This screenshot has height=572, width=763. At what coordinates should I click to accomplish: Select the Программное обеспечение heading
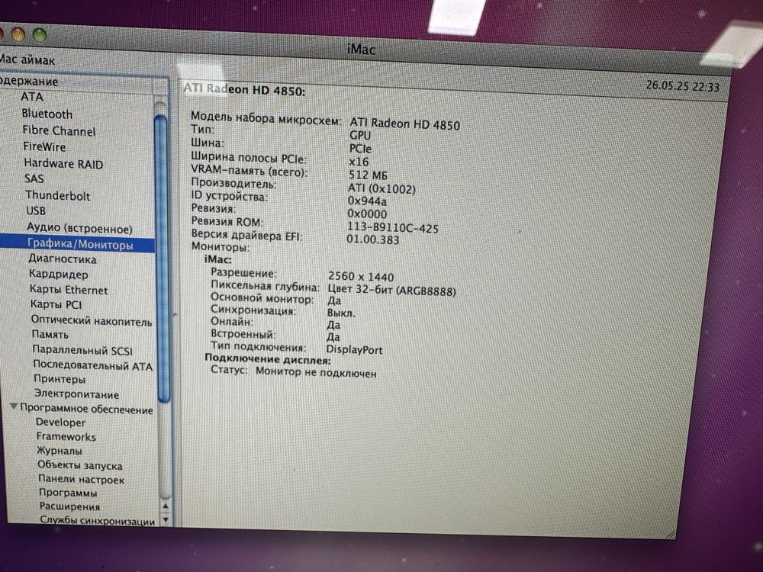tap(87, 410)
